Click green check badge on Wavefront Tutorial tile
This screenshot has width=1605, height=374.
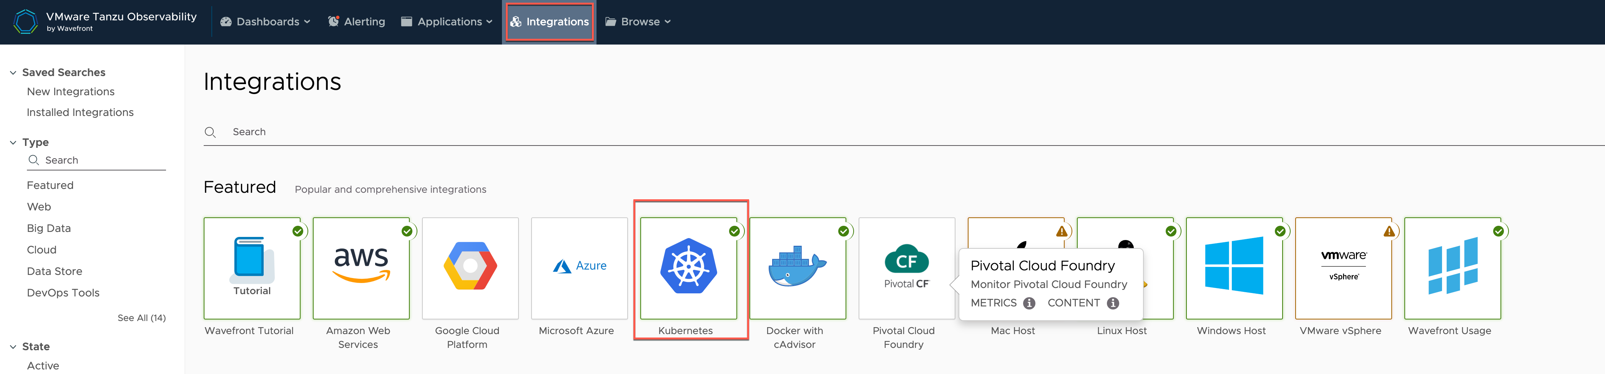(298, 232)
